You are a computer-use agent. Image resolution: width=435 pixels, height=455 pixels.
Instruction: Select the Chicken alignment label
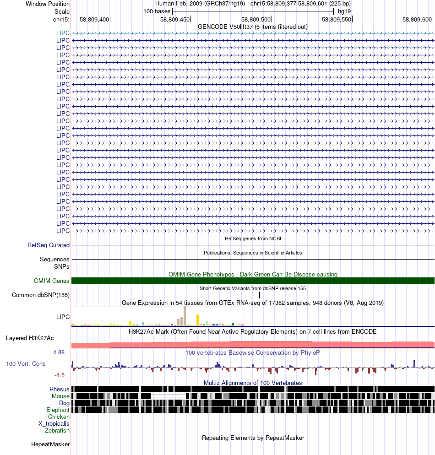59,417
